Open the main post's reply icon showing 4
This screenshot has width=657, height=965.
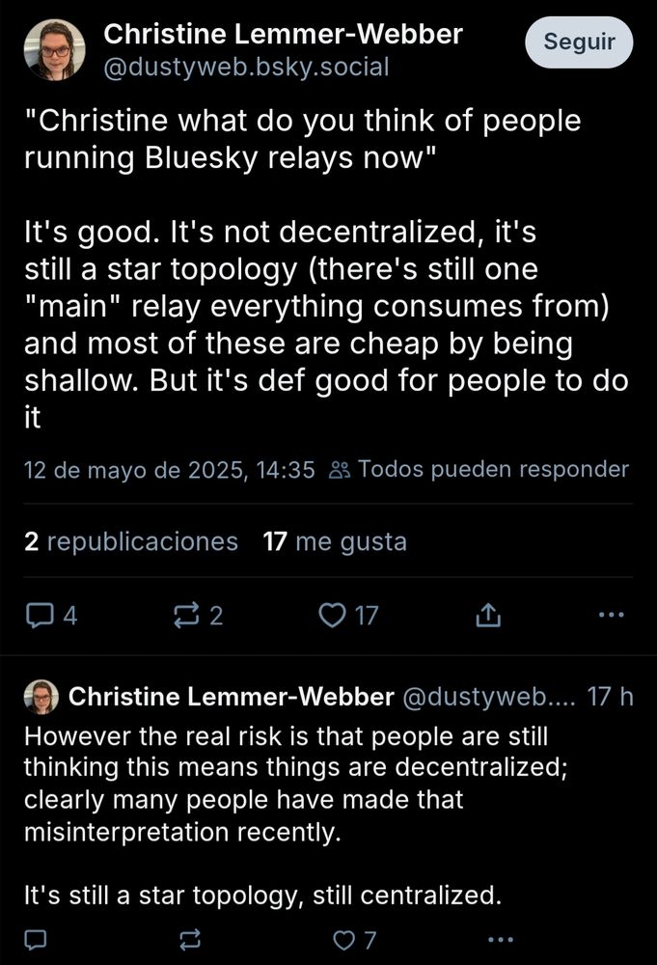(52, 615)
